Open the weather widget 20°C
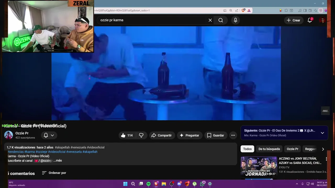The image size is (335, 188). [x=17, y=184]
